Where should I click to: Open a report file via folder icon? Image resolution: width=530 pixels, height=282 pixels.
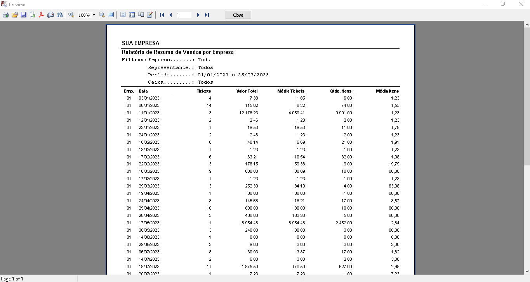coord(15,15)
